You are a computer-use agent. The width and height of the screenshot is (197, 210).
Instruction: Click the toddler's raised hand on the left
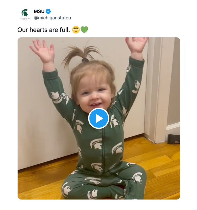[42, 51]
